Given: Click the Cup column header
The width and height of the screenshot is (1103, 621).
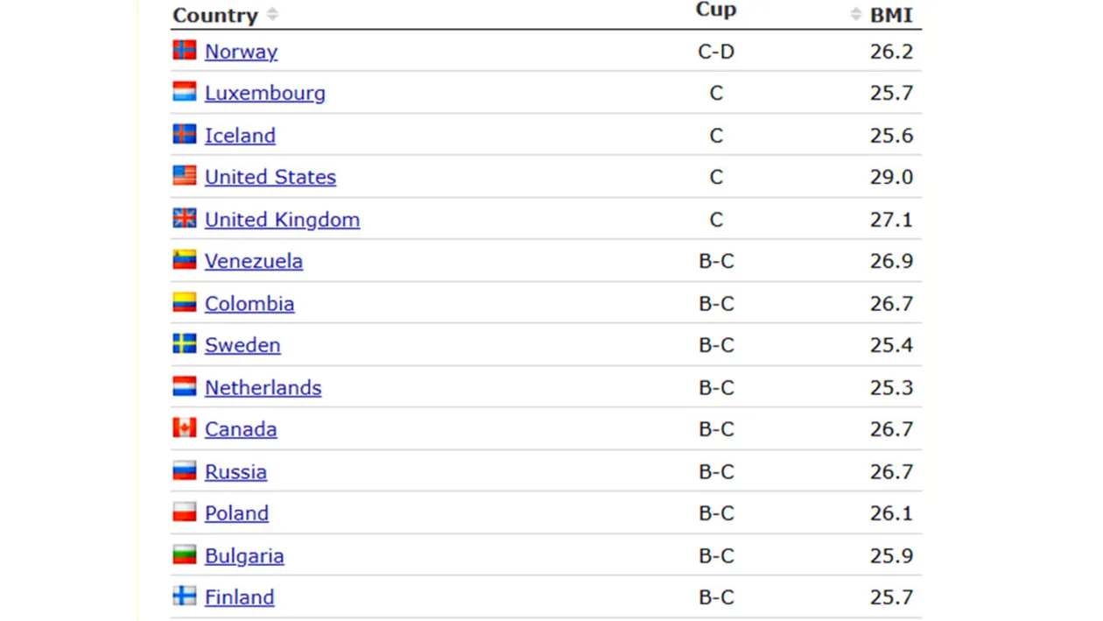Looking at the screenshot, I should (715, 10).
